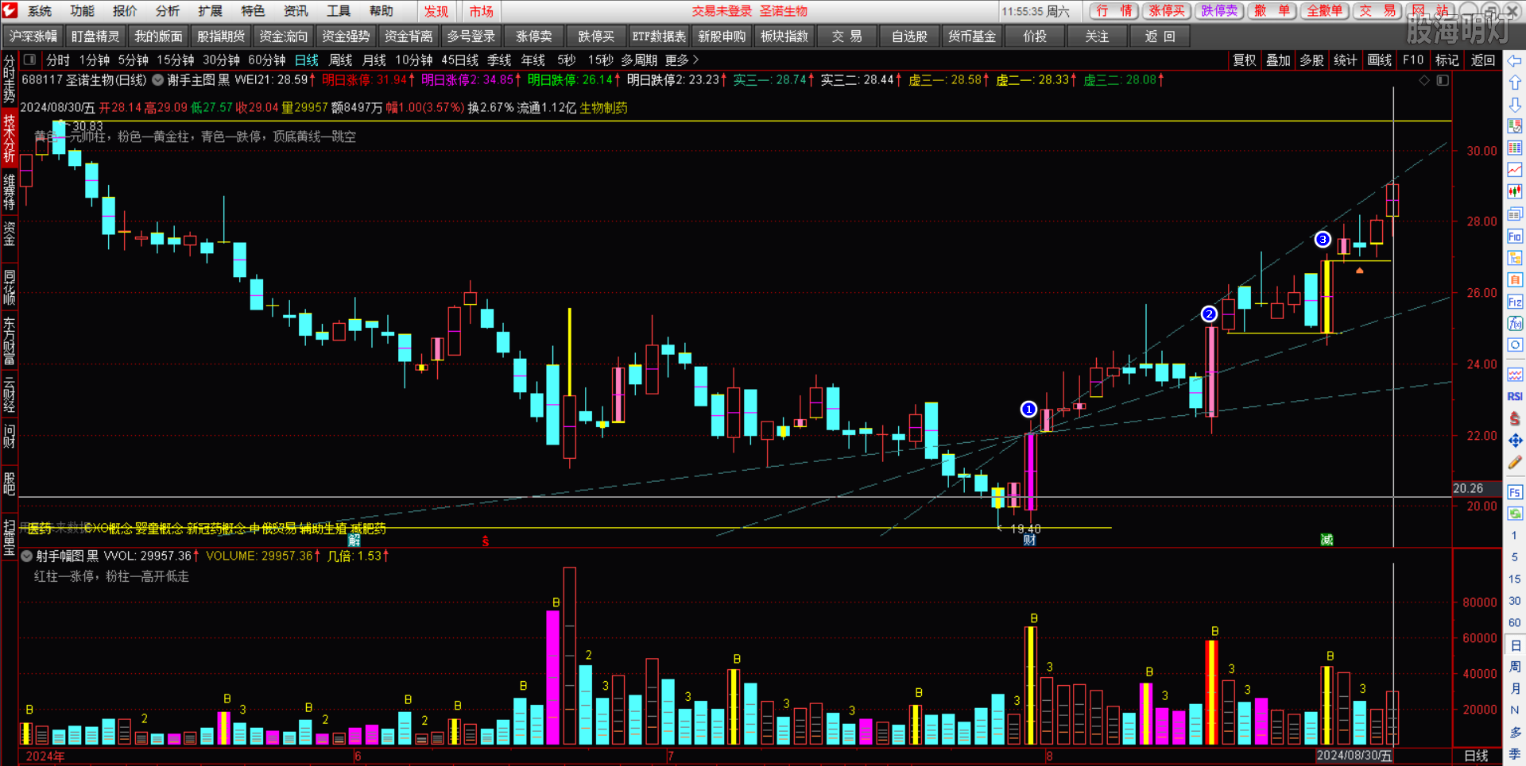Select the 技术分析 left sidebar tab
1526x766 pixels.
tap(9, 138)
